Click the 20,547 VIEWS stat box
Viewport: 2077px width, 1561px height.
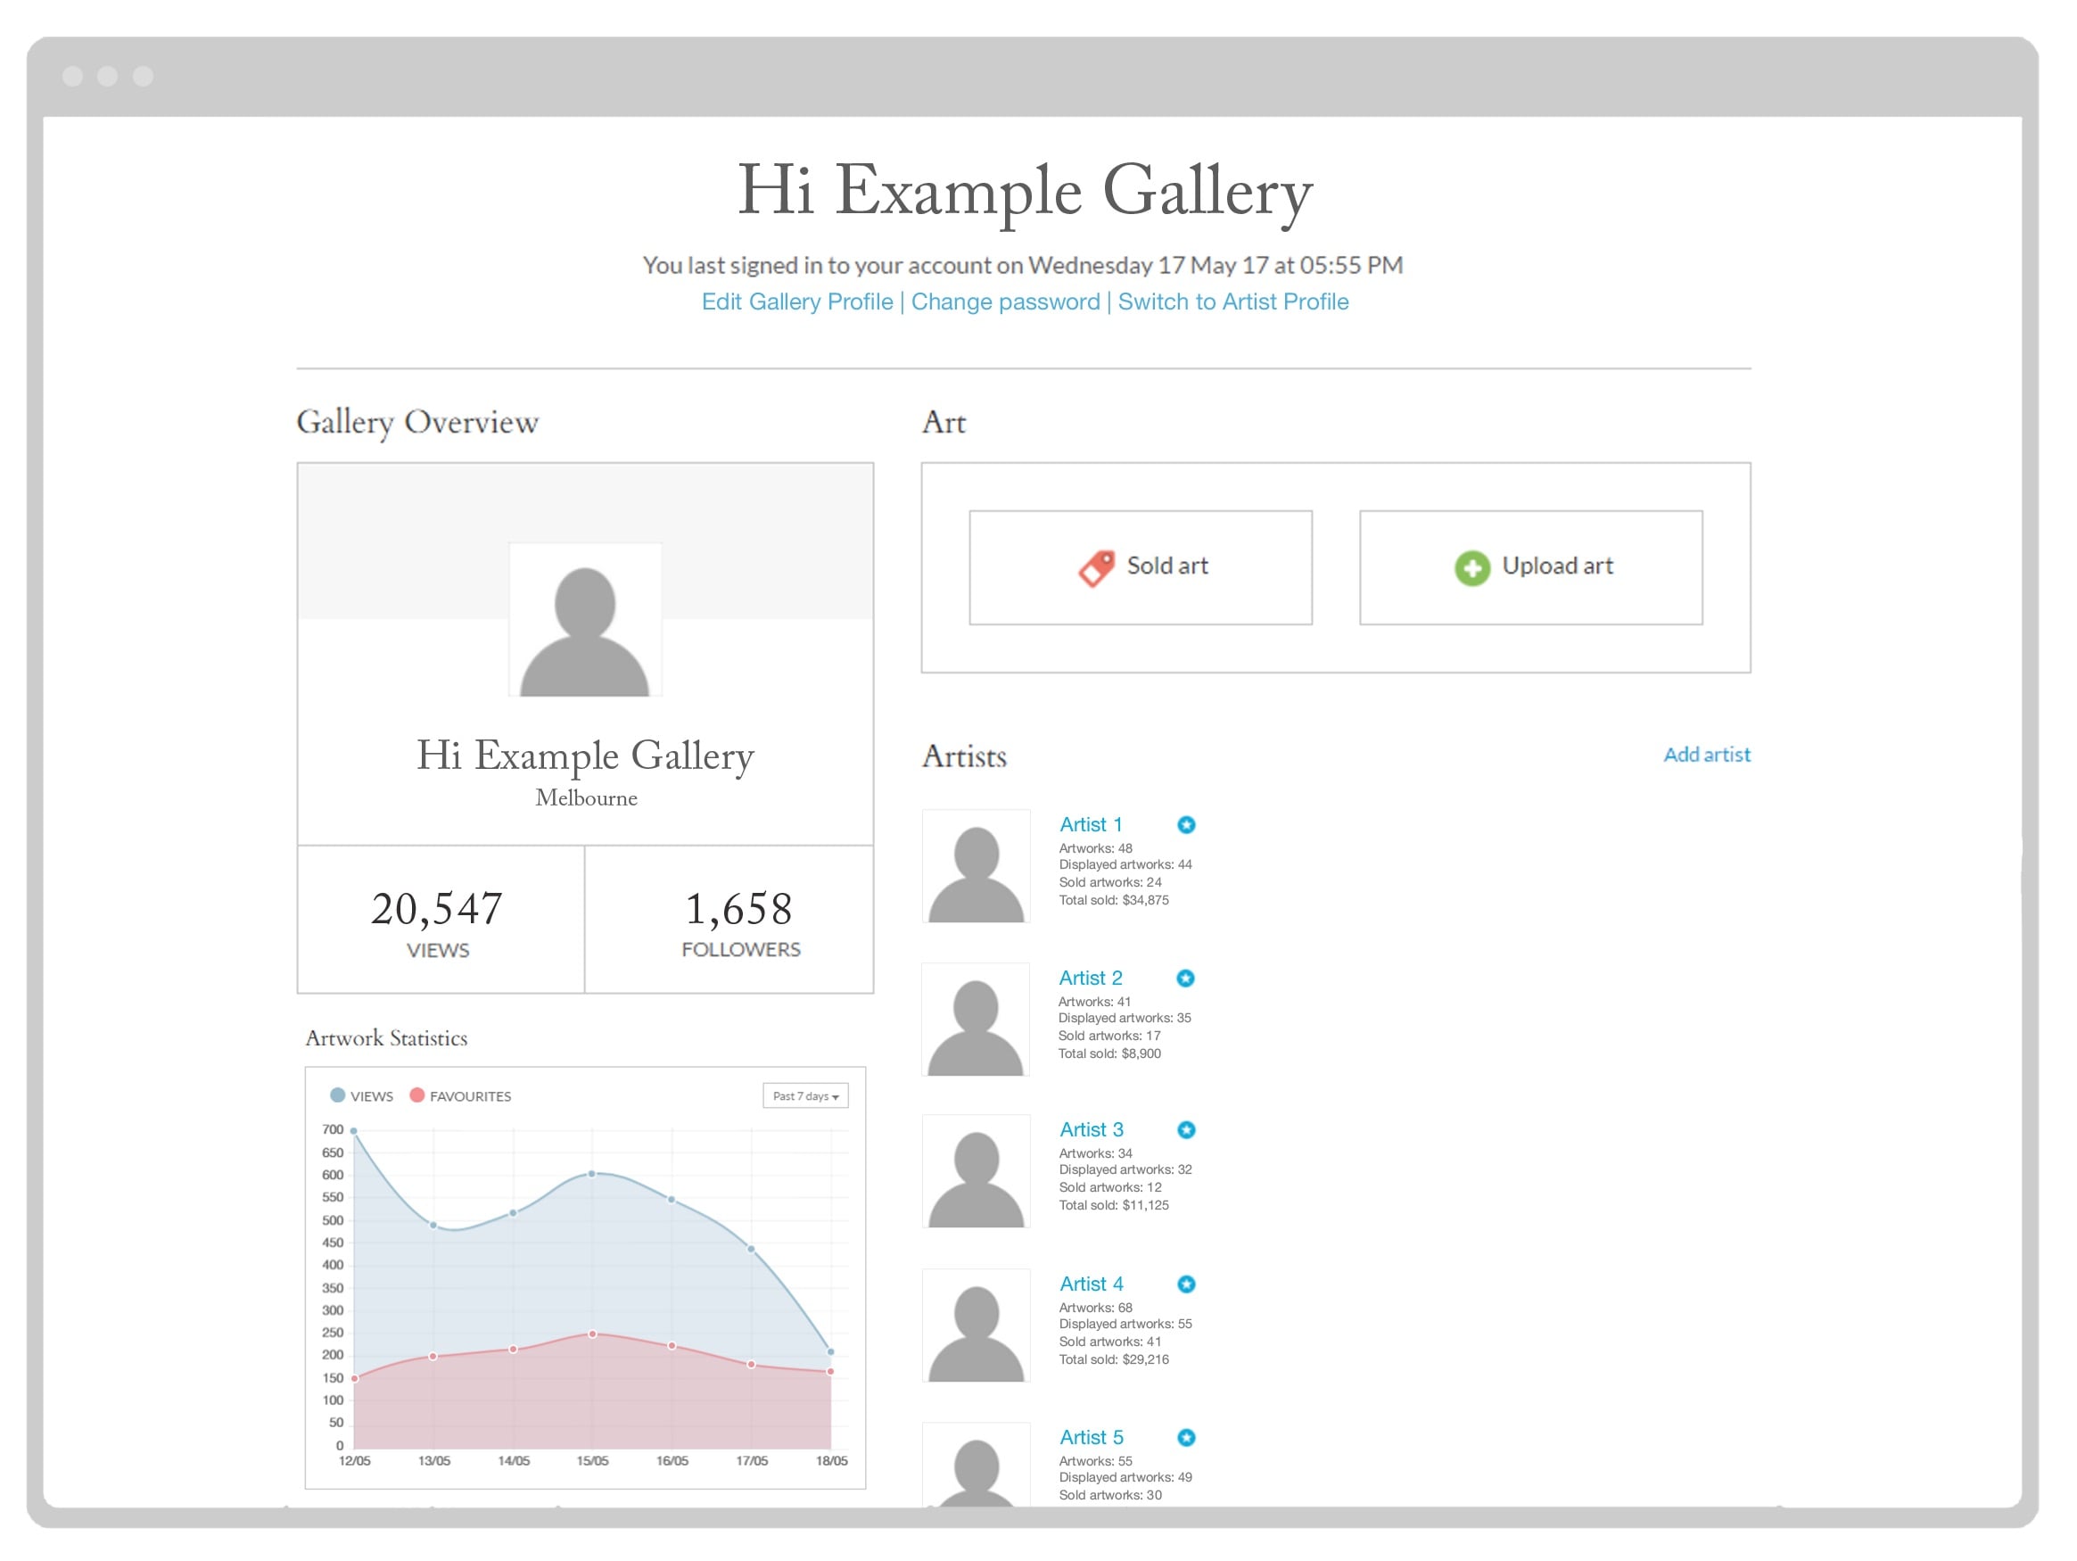(x=440, y=920)
